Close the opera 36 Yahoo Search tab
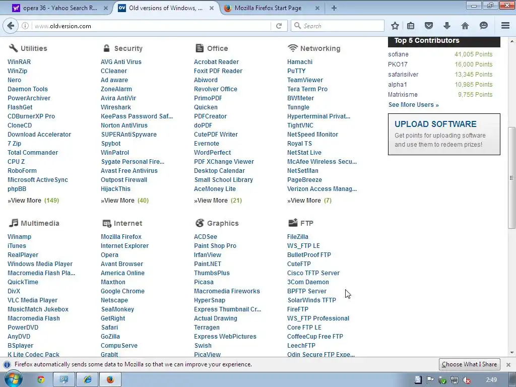Screen dimensions: 516x387 [106, 8]
